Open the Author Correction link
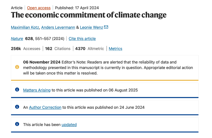Image resolution: width=212 pixels, height=138 pixels. click(45, 107)
